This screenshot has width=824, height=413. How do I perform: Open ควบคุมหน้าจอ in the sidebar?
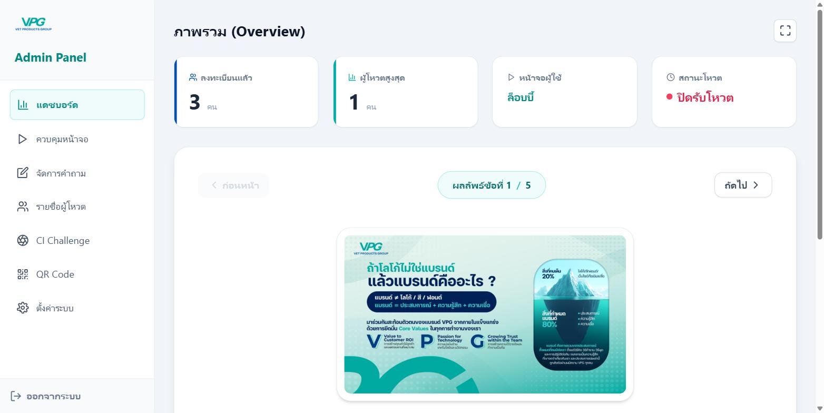77,139
